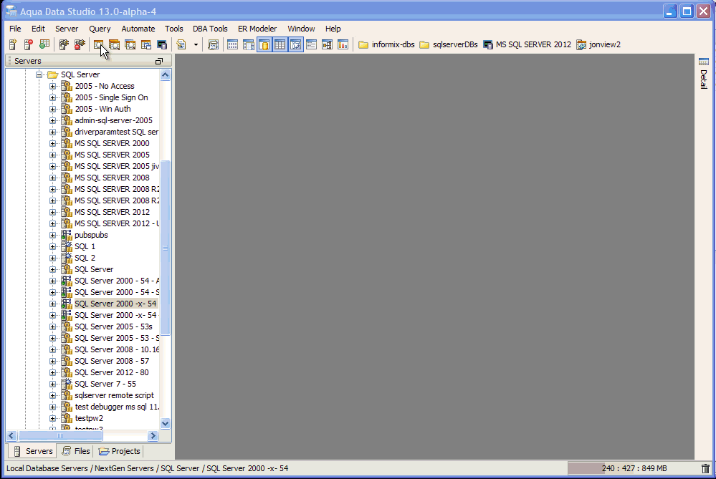Open the Tools menu

pos(174,29)
